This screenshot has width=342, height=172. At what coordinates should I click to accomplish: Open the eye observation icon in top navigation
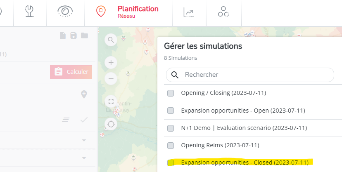pyautogui.click(x=65, y=11)
